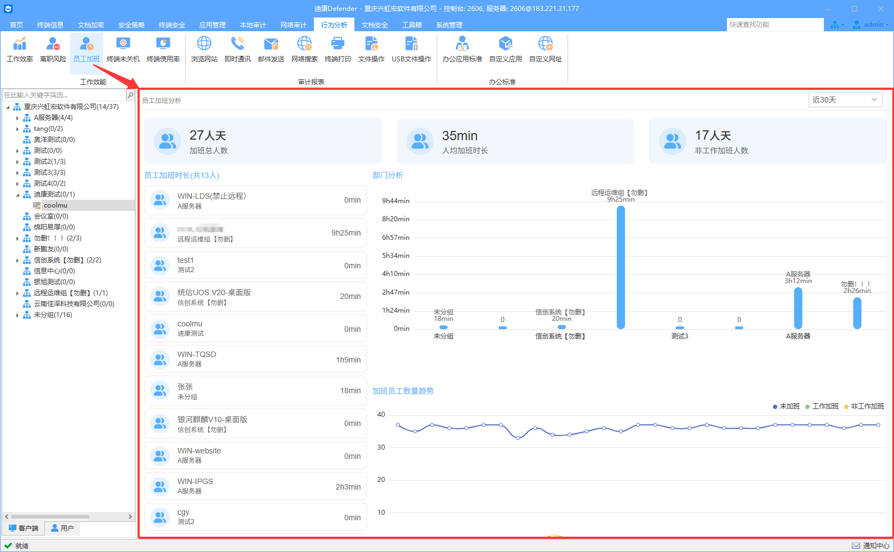
Task: Open the 邮件发送 audit report
Action: (271, 49)
